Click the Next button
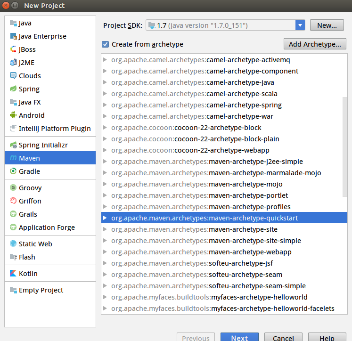This screenshot has height=341, width=352. point(239,337)
